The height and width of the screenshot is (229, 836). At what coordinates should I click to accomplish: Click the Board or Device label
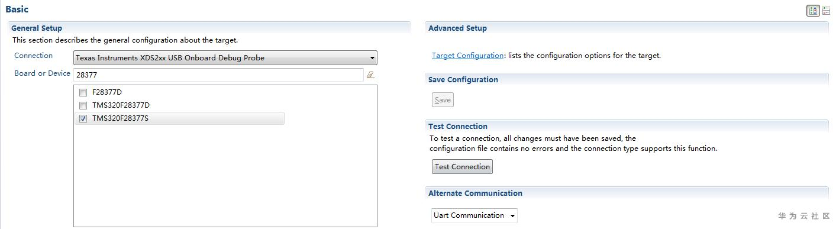(x=42, y=73)
